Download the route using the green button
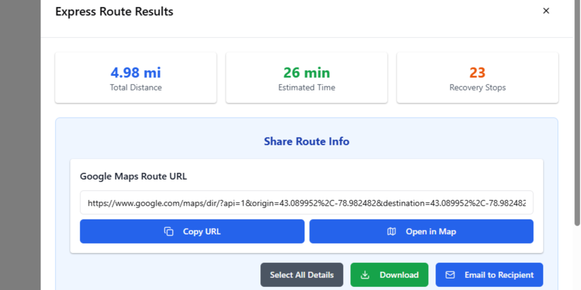 [x=389, y=275]
